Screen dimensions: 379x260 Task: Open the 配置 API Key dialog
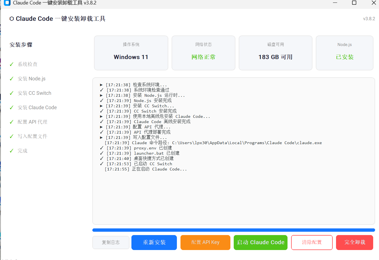pyautogui.click(x=205, y=243)
